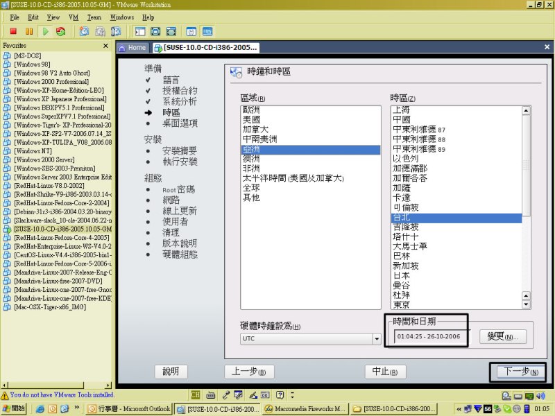555x416 pixels.
Task: Click the VMware Tools warning icon
Action: 5,395
